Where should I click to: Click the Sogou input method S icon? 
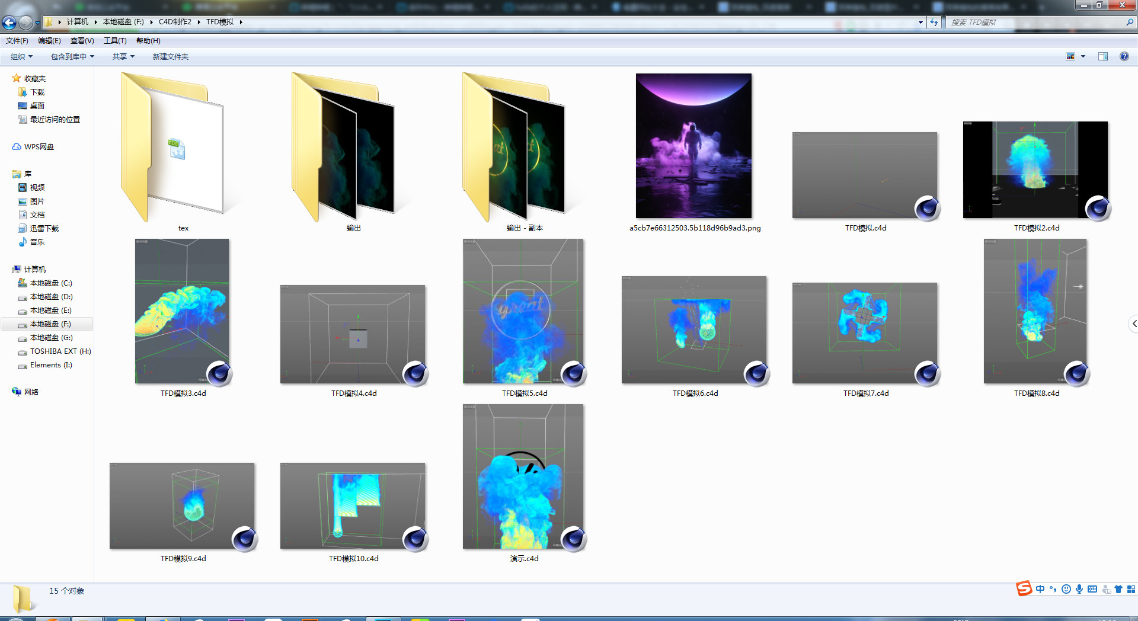point(1024,588)
